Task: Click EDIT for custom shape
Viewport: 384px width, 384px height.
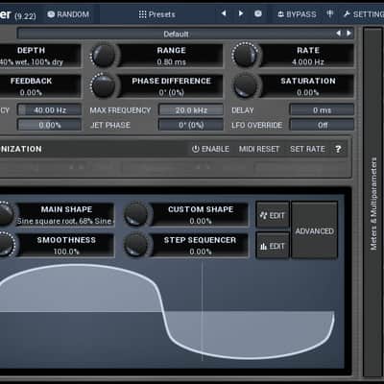Action: (x=273, y=215)
